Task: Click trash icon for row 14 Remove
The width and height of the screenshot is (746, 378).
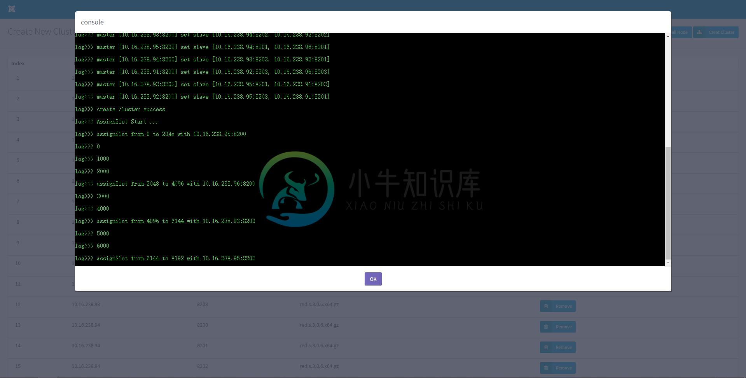Action: [x=546, y=347]
